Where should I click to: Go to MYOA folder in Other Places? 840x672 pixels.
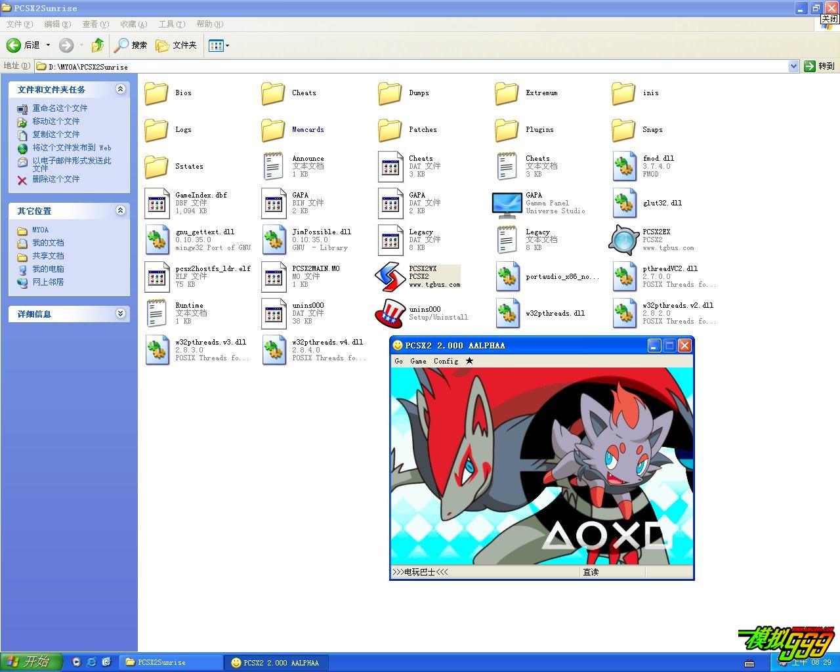40,230
